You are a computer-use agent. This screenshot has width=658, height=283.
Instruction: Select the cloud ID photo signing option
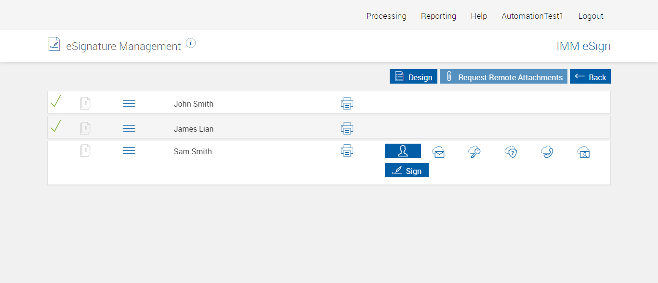tap(584, 152)
